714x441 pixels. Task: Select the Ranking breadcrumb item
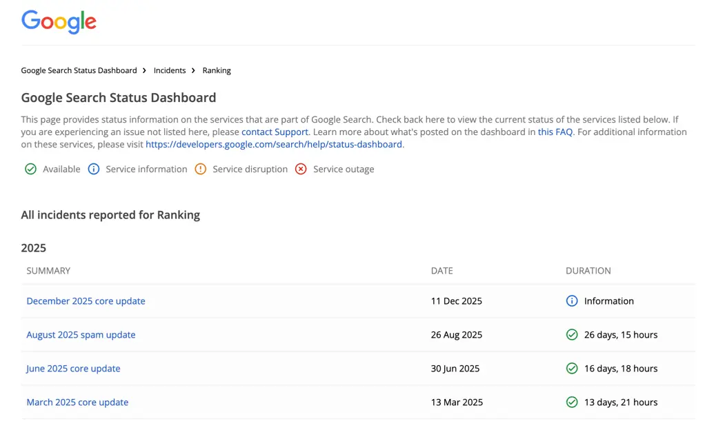point(216,70)
